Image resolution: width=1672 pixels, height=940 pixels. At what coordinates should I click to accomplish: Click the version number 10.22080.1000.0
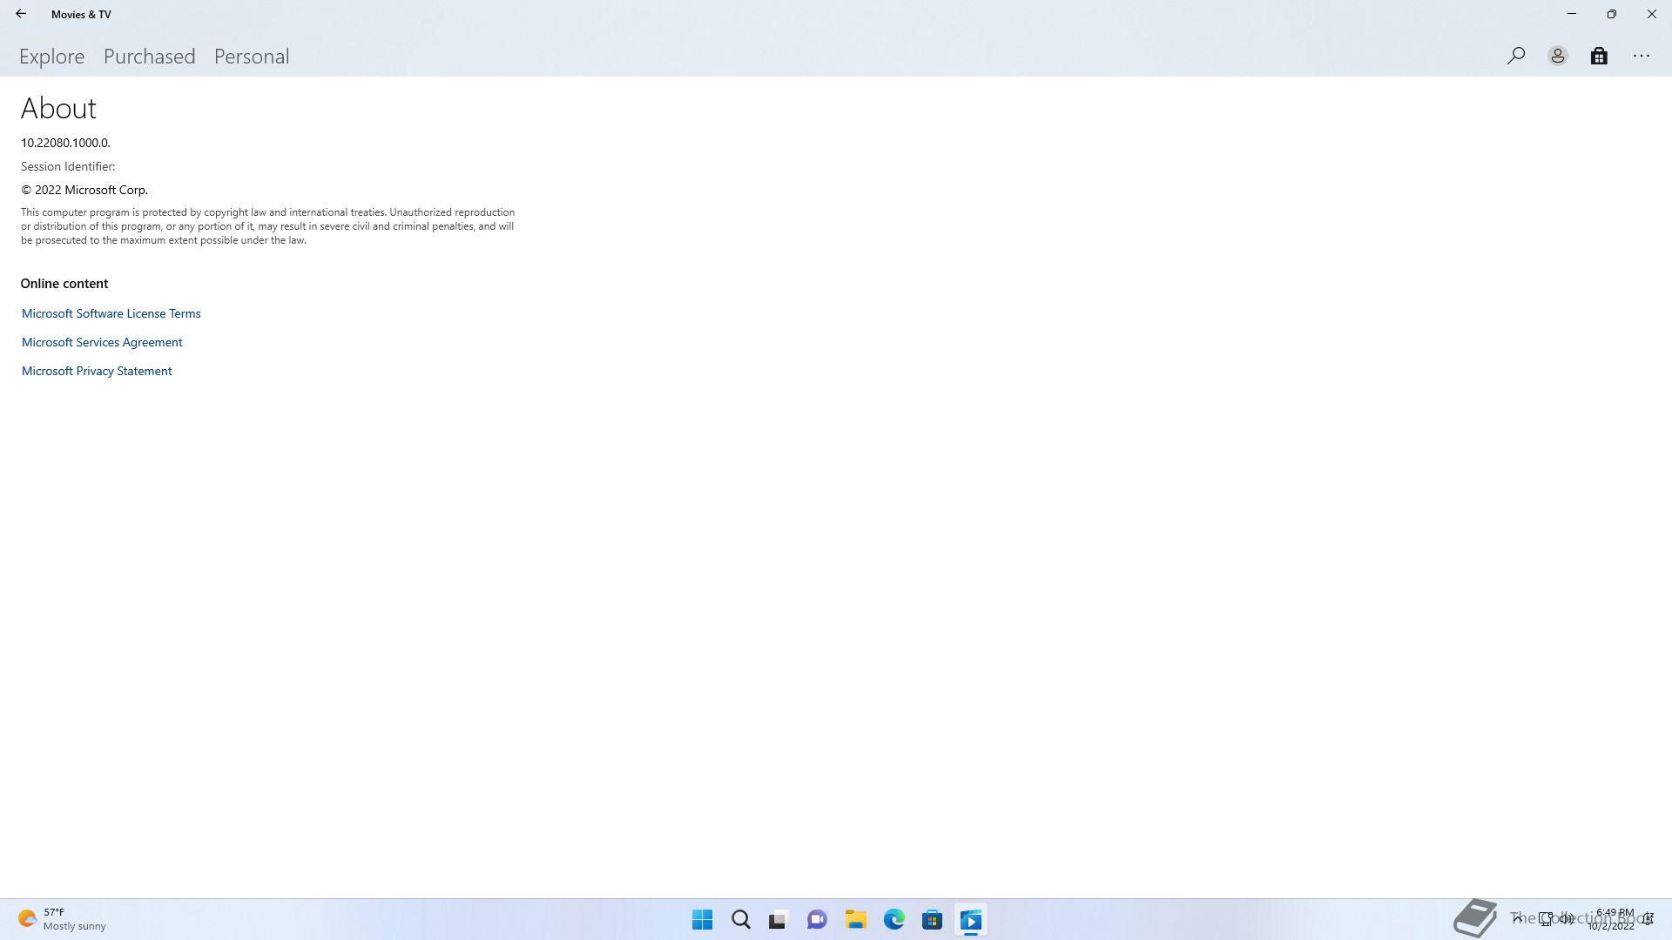tap(65, 143)
